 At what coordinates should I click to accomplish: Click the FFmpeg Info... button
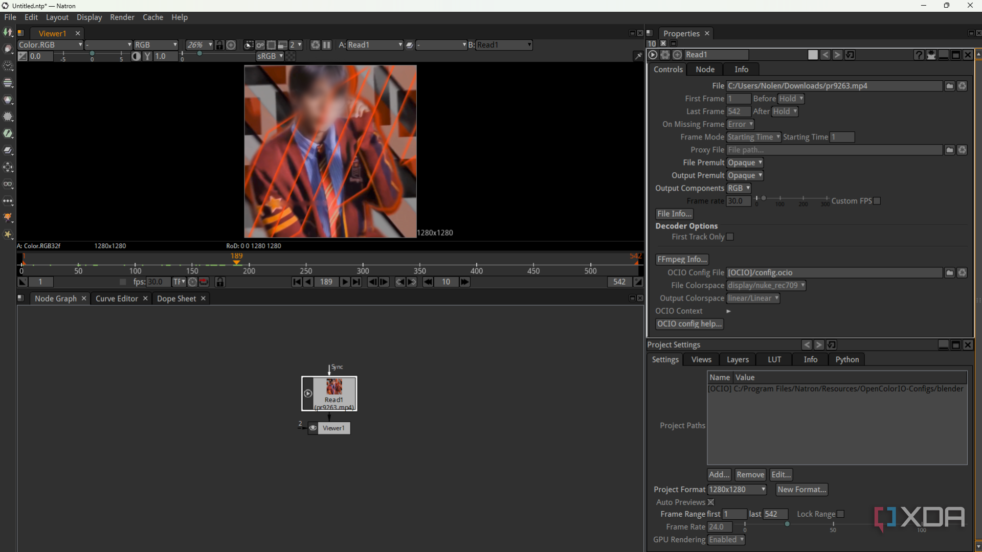682,260
